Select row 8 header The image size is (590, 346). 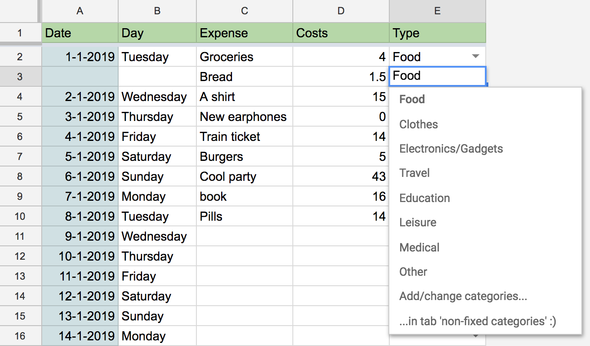tap(20, 176)
